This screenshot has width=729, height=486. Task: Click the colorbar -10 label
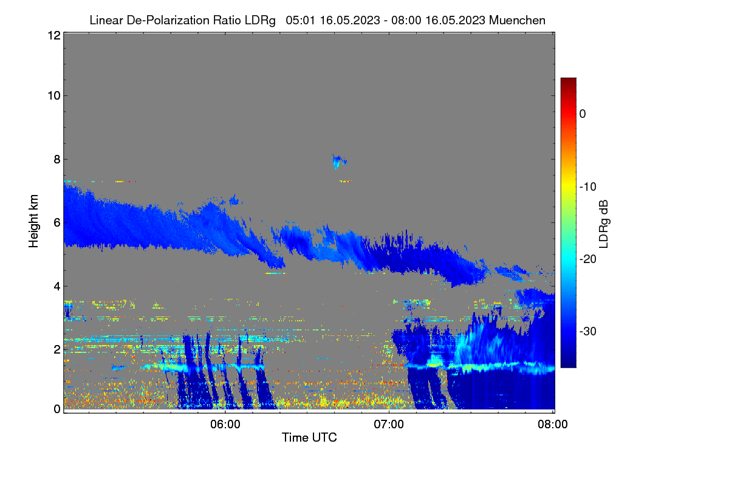pyautogui.click(x=587, y=187)
